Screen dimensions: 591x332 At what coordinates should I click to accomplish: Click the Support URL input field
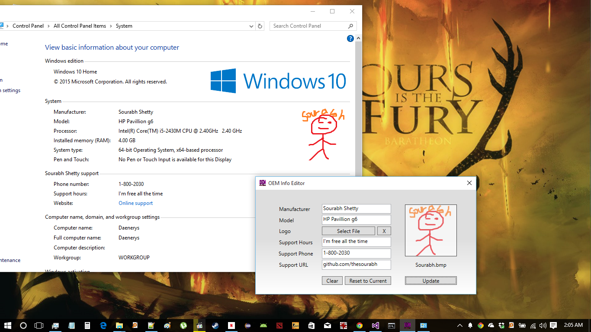(x=357, y=265)
